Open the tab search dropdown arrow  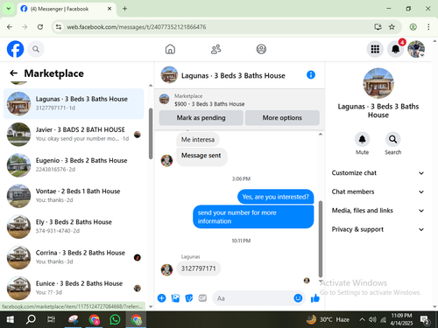pos(9,9)
